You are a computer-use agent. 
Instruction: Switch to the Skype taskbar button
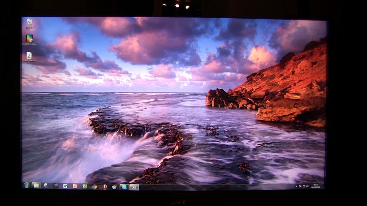(x=124, y=187)
